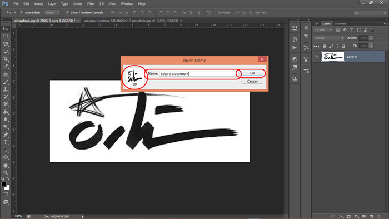Select the Clone Stamp tool
The image size is (389, 219).
pos(6,89)
